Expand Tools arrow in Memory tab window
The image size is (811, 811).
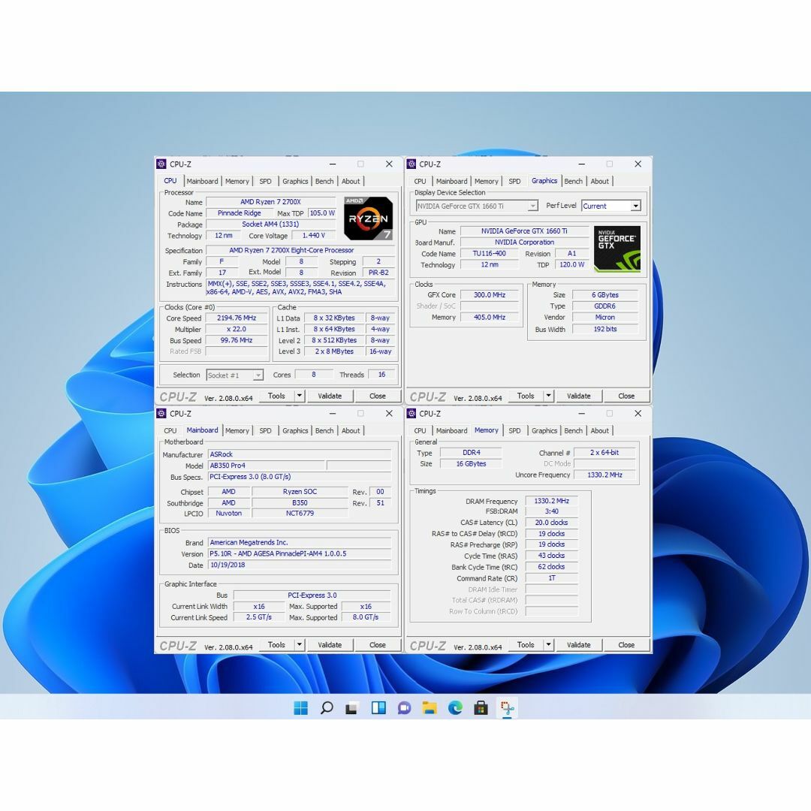click(x=549, y=644)
